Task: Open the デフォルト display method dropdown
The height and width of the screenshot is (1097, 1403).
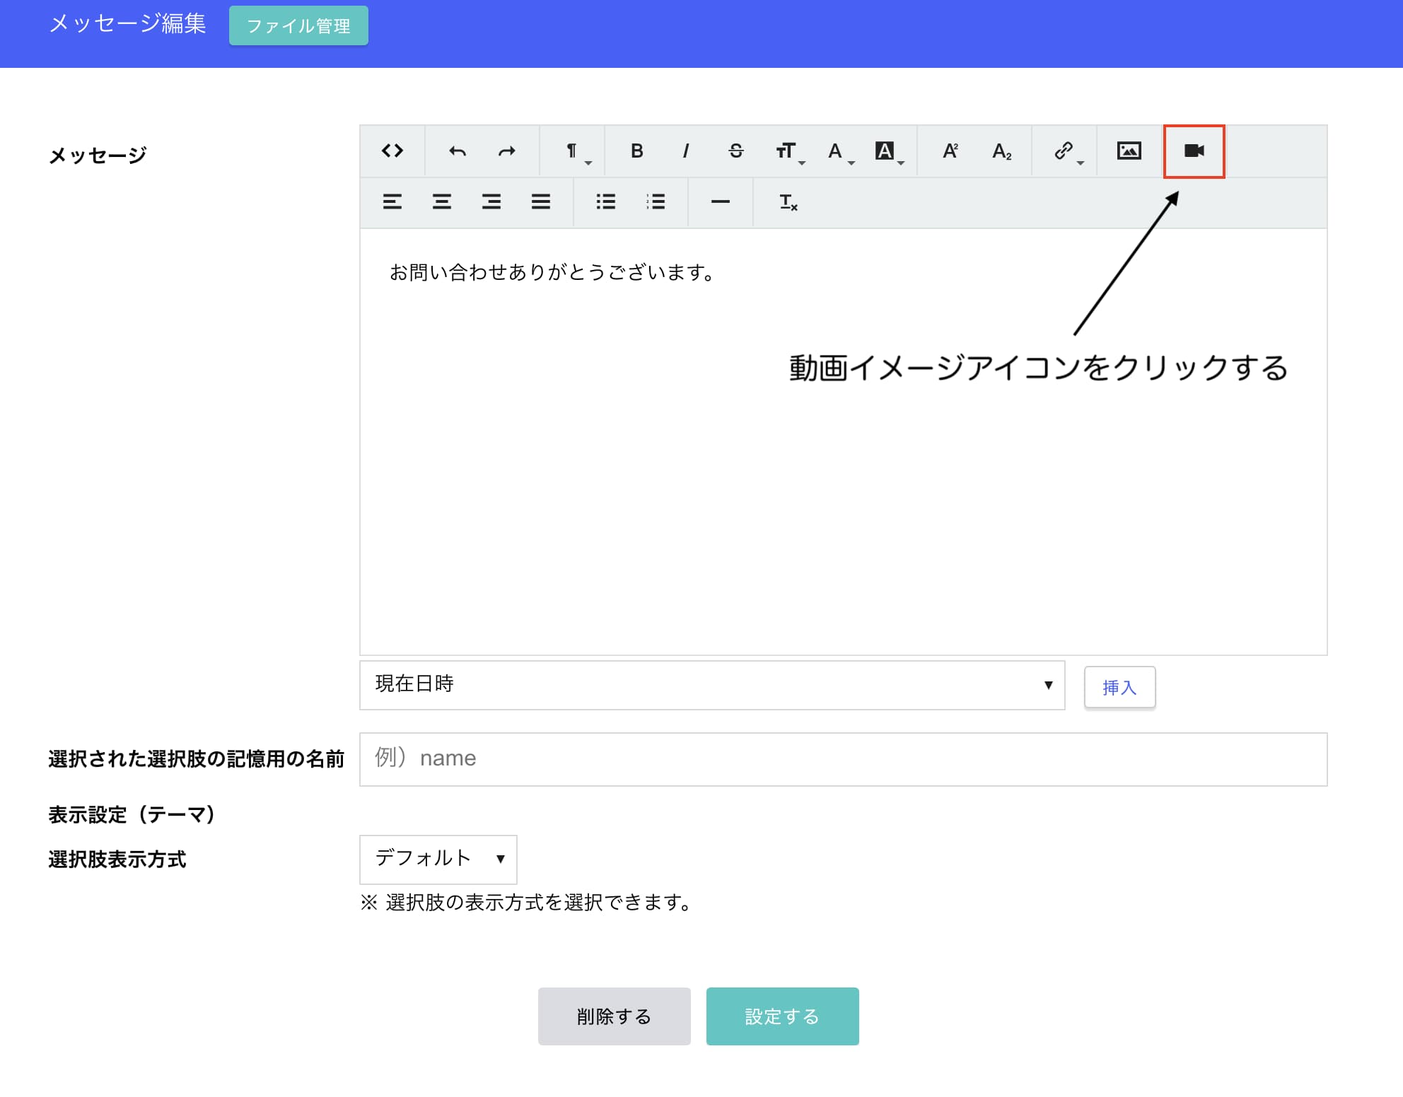Action: point(438,859)
